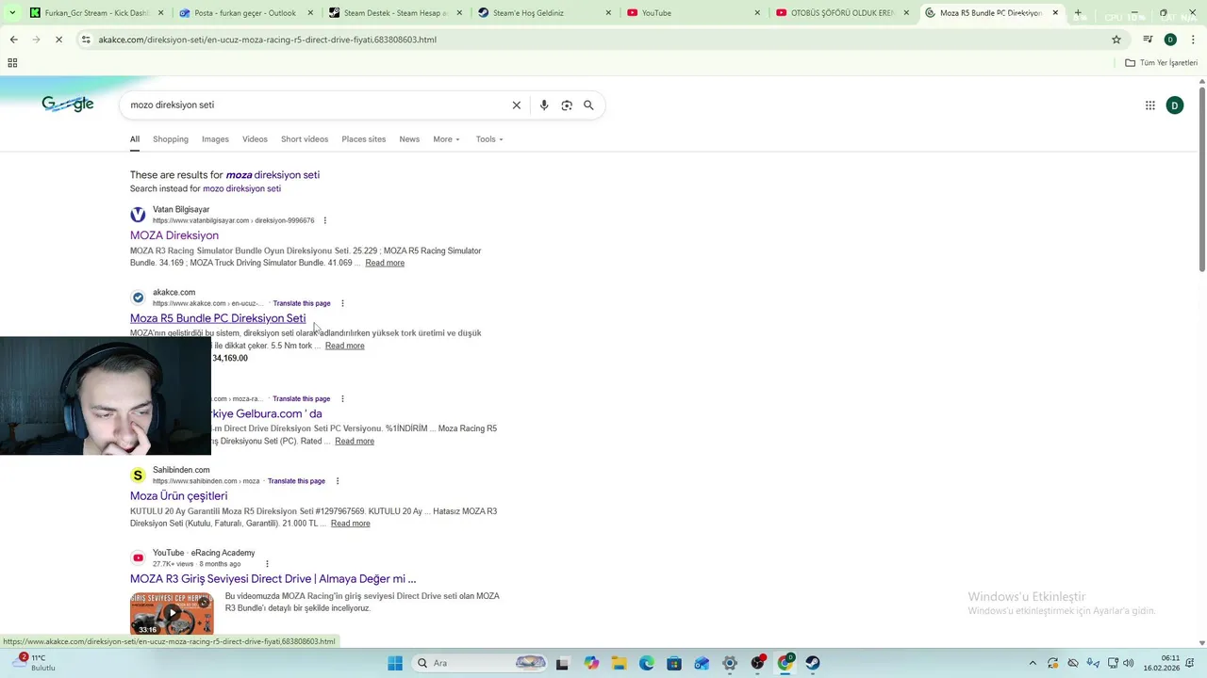Switch to the Videos tab

[x=255, y=139]
